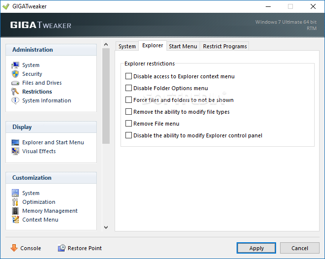Click the Optimization tools icon
Image resolution: width=325 pixels, height=259 pixels.
click(x=15, y=202)
